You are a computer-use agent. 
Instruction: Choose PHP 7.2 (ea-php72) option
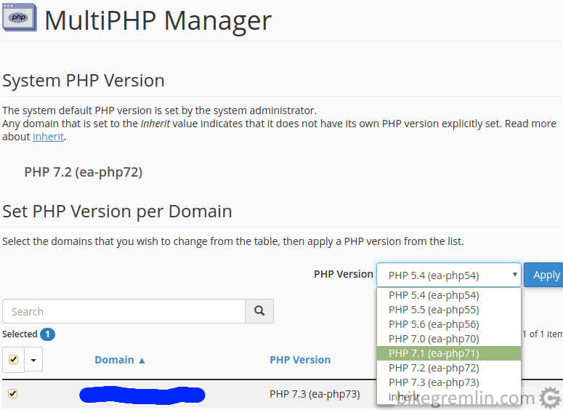tap(448, 368)
